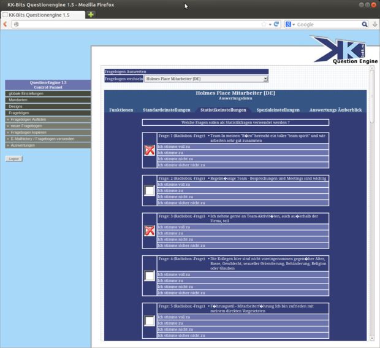Check statistics checkbox for Frage 5
This screenshot has height=348, width=380.
(150, 320)
